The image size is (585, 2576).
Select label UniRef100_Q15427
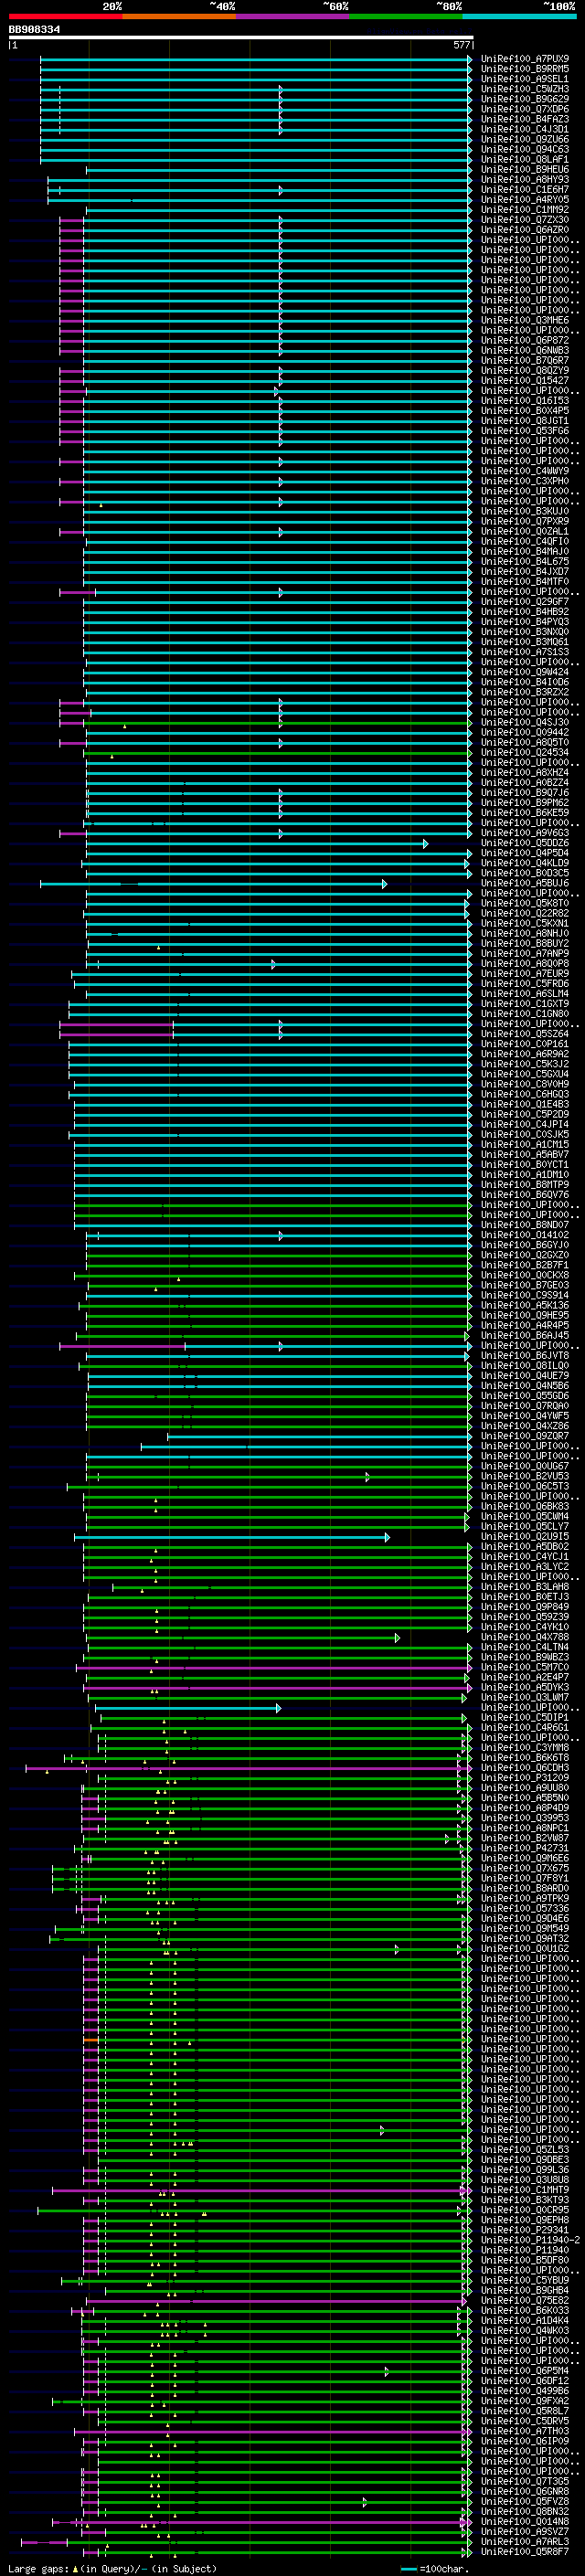(525, 380)
